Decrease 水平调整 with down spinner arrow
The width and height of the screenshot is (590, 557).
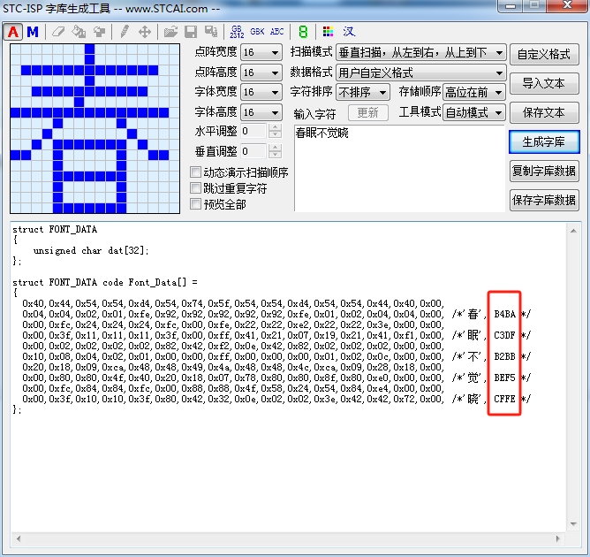275,134
